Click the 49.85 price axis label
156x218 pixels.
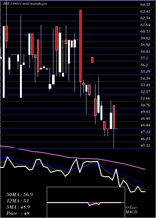145,112
